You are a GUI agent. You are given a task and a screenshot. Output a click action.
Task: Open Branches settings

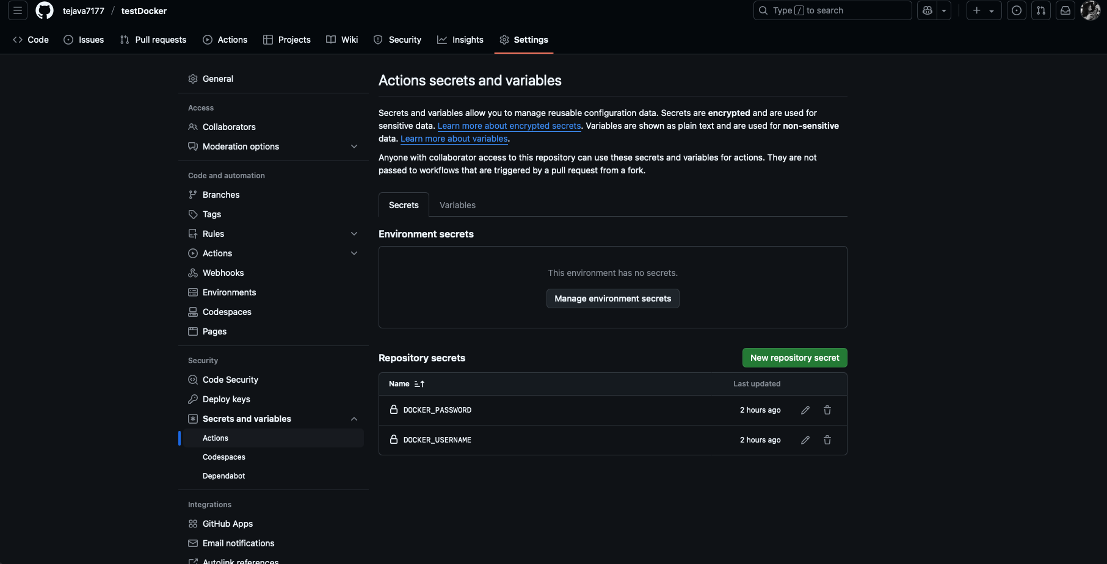(273, 195)
